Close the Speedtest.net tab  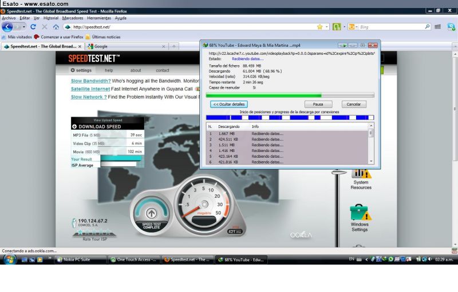[80, 46]
